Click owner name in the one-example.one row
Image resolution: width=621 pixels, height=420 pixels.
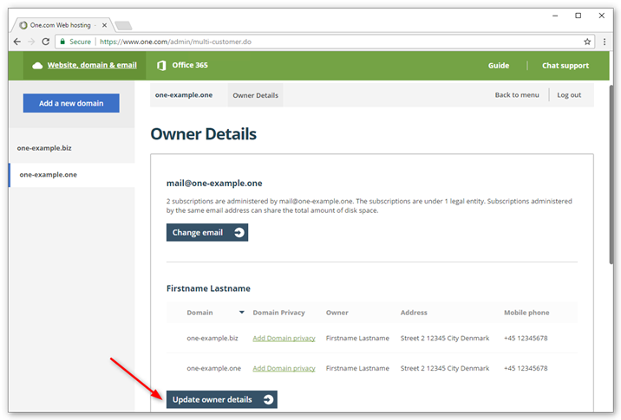coord(357,368)
